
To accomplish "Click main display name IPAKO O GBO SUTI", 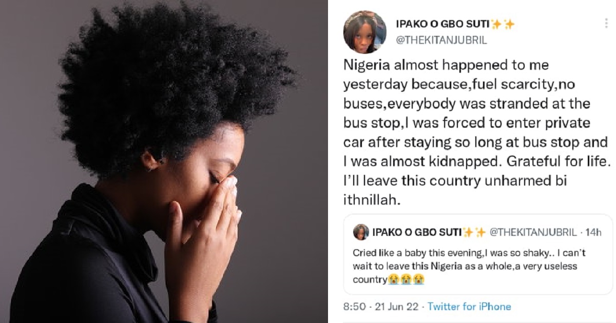I will coord(442,24).
